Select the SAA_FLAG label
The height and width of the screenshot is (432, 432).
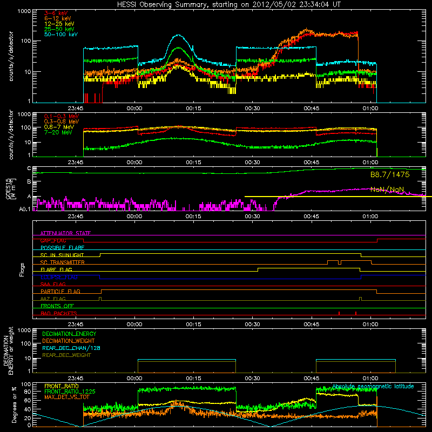pyautogui.click(x=53, y=284)
